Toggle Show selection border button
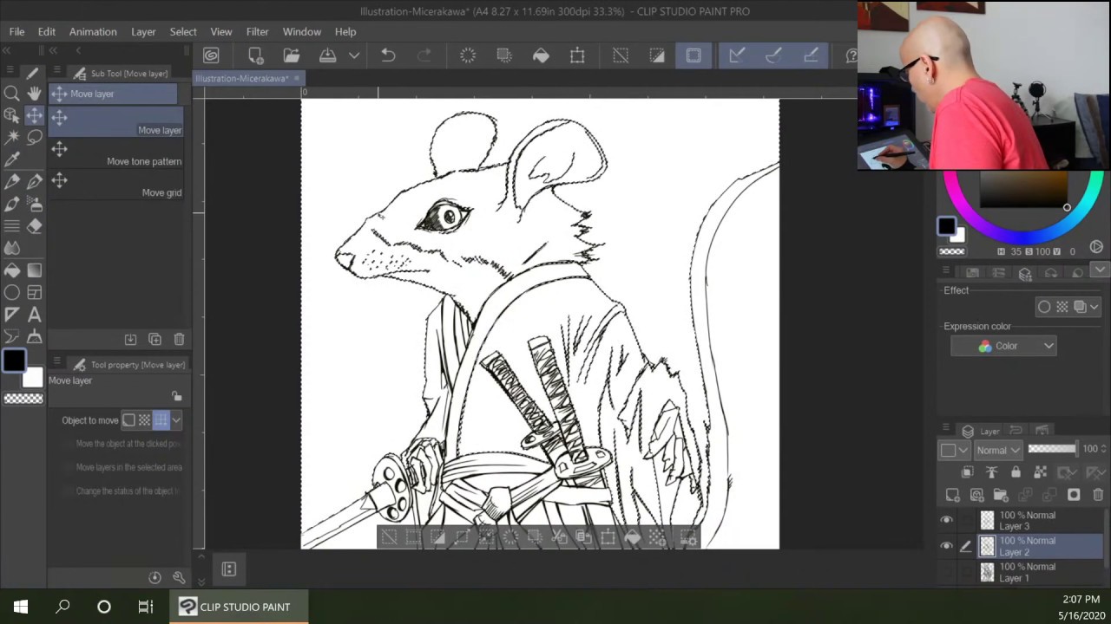 pos(694,55)
